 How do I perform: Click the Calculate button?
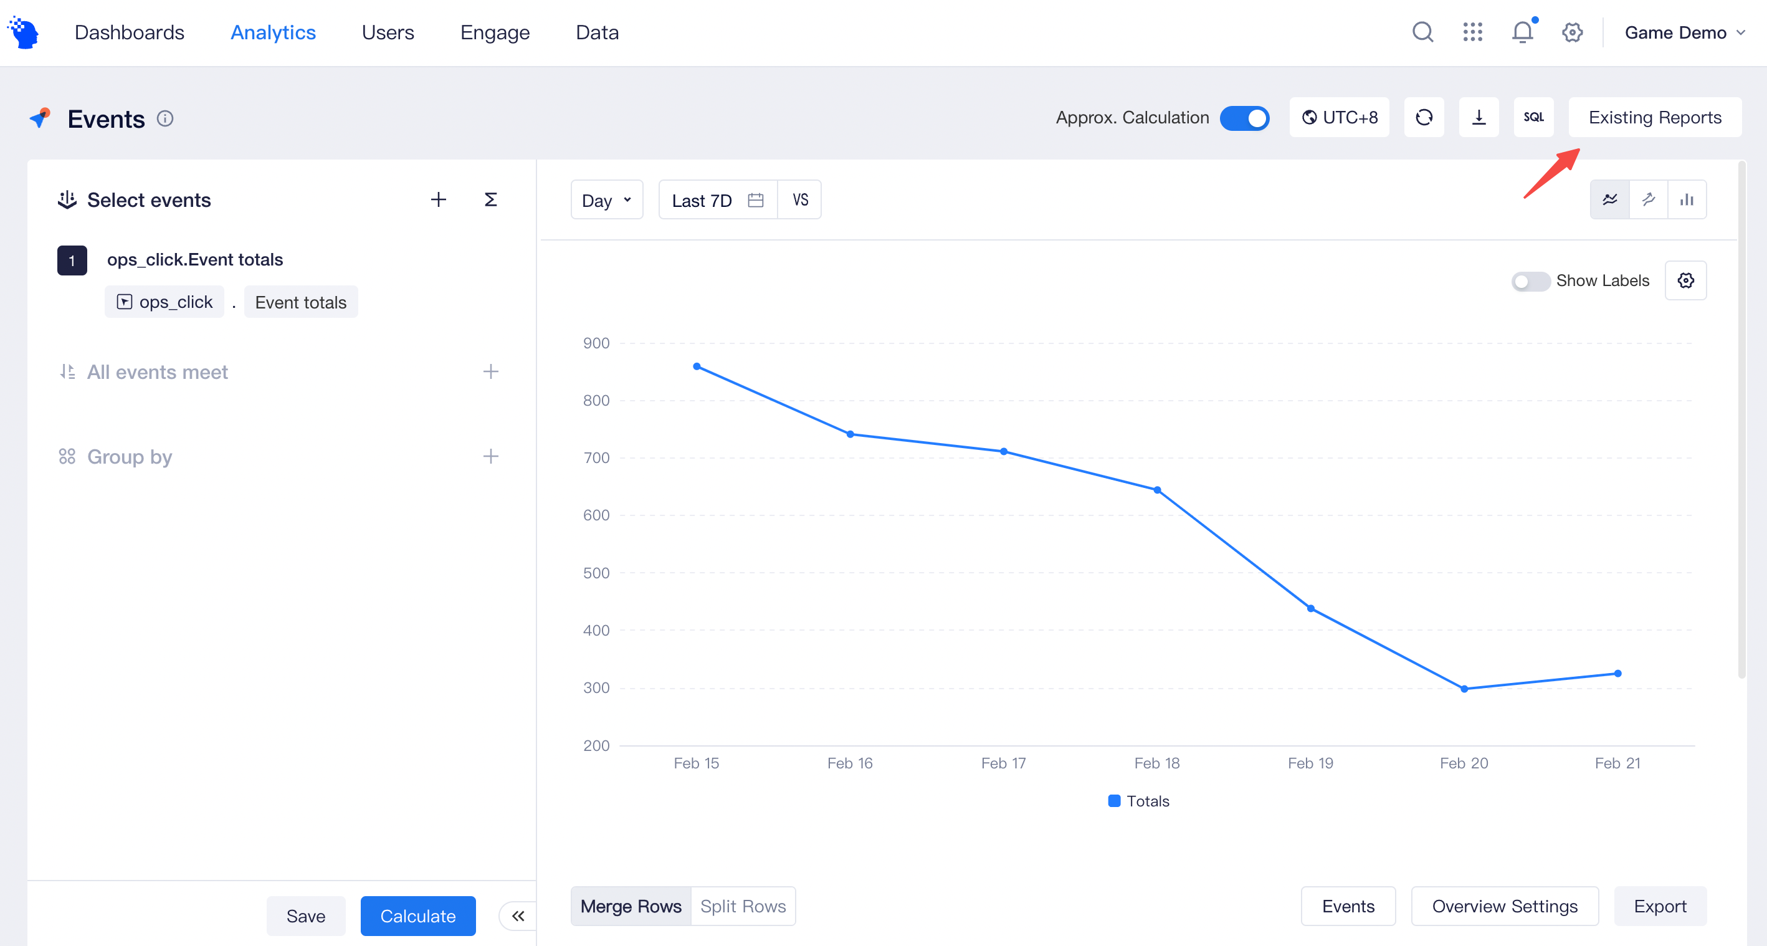417,915
